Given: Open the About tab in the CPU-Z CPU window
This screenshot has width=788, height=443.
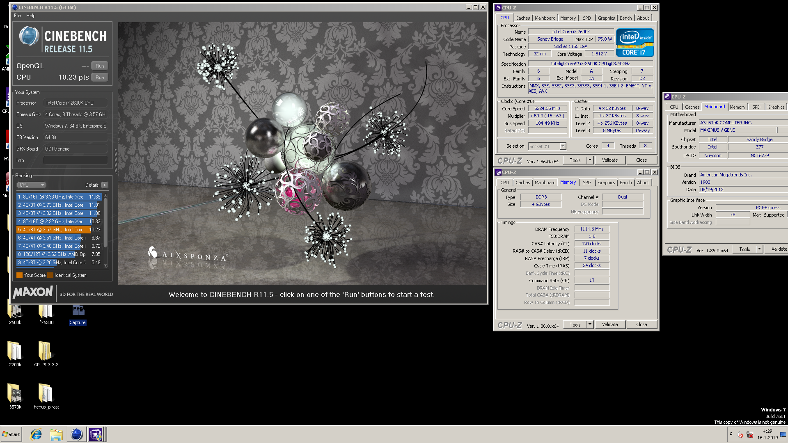Looking at the screenshot, I should 643,18.
